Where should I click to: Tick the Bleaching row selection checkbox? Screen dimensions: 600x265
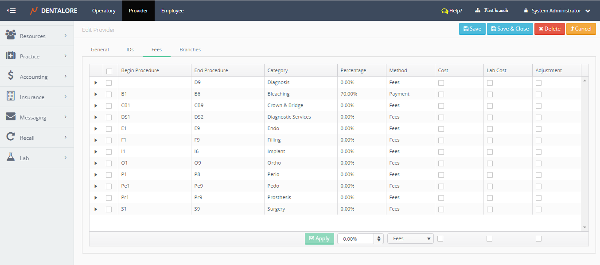point(109,94)
